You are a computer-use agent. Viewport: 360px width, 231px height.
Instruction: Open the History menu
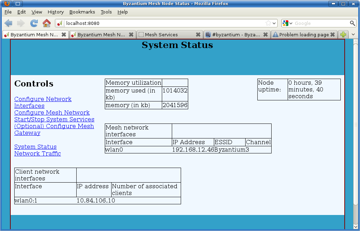point(56,12)
